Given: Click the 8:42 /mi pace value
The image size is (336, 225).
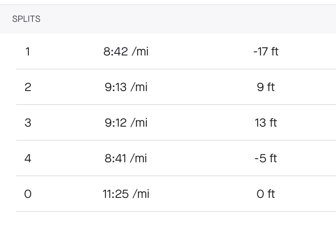Looking at the screenshot, I should click(126, 51).
